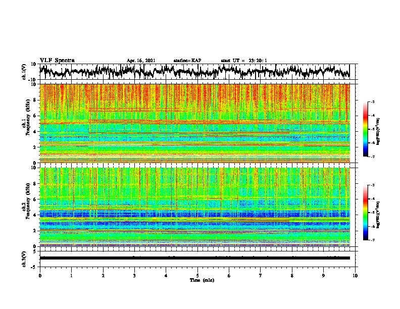Click the ch.1 spectrogram "8" kHz tick label
The image size is (400, 309).
pos(35,100)
